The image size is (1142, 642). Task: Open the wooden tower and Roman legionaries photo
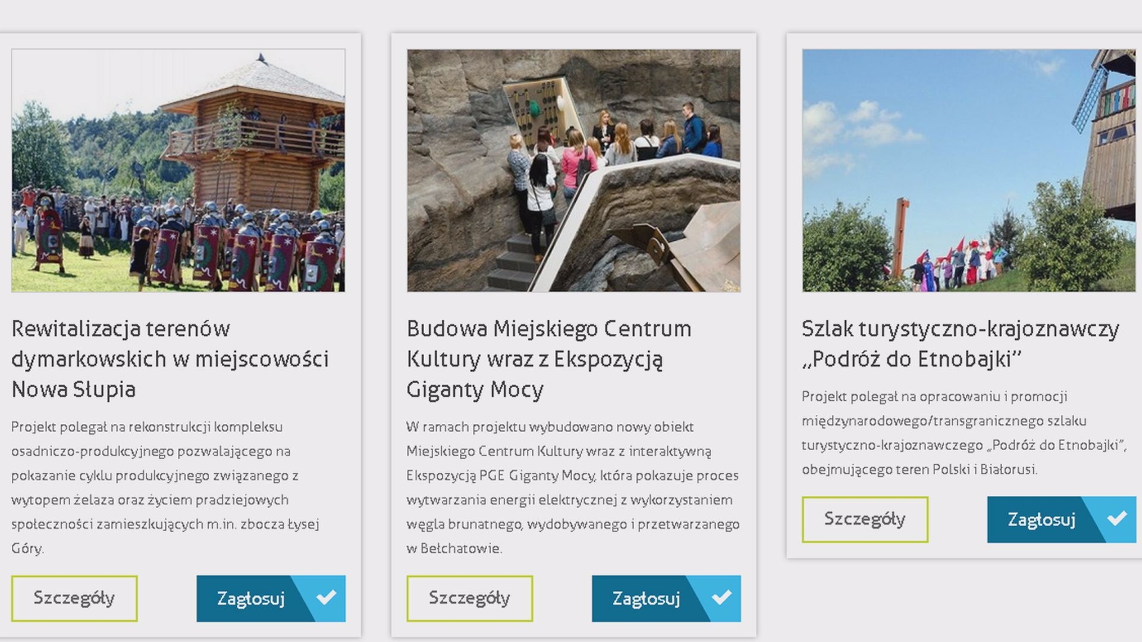[x=178, y=171]
